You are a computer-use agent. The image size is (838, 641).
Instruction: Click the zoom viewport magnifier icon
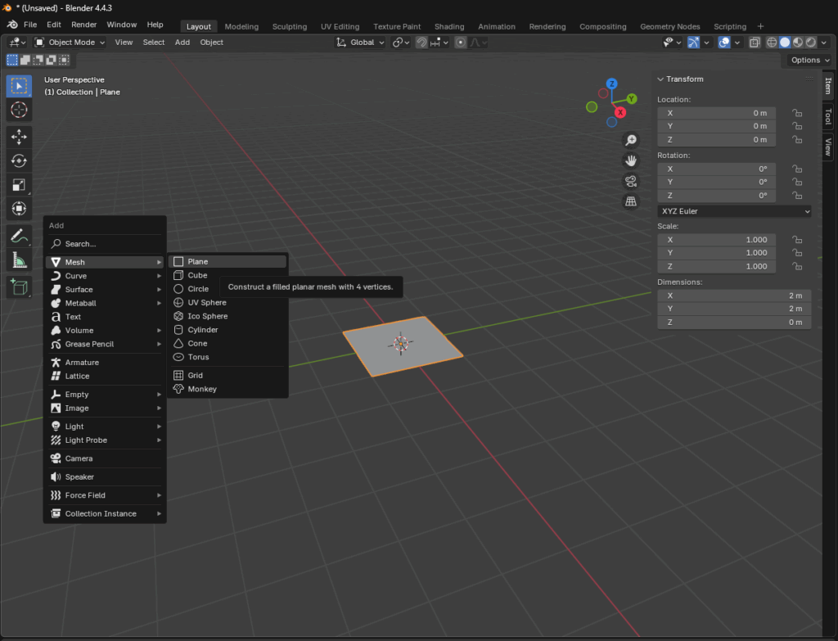(x=631, y=140)
